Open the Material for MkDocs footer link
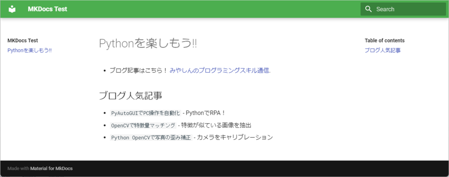 pyautogui.click(x=51, y=169)
